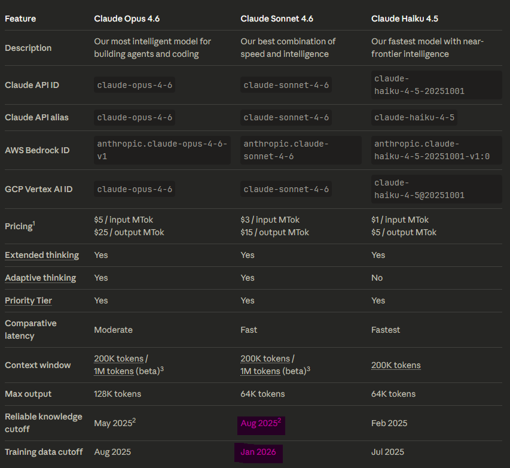Click the Sonnet description text

(x=288, y=48)
